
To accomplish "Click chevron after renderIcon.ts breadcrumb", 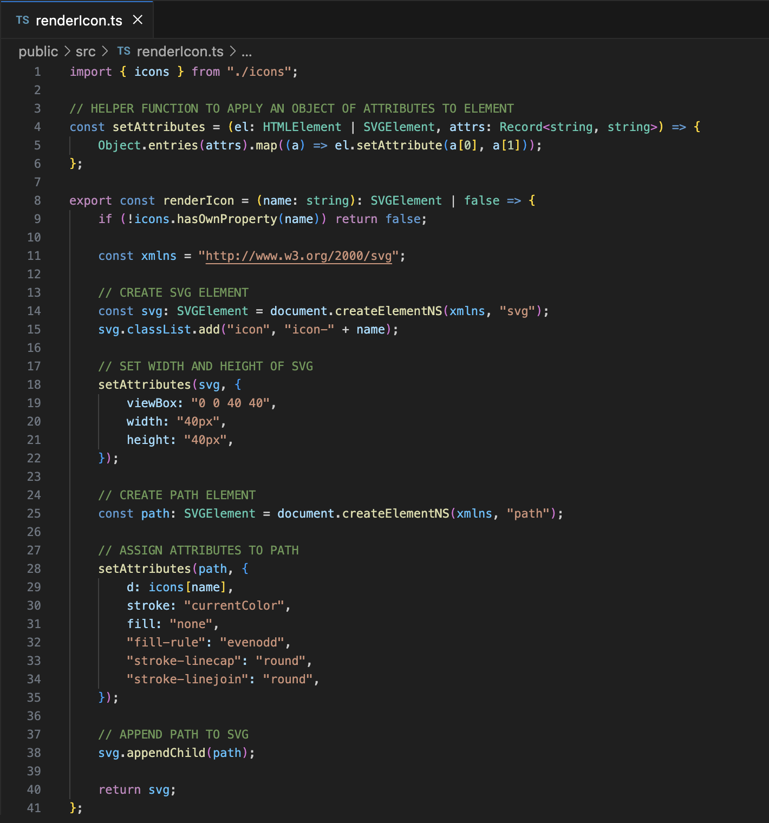I will [x=232, y=51].
